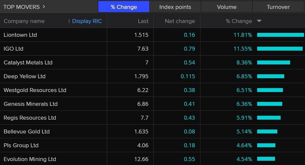This screenshot has width=305, height=165.
Task: Sort by Net change column header
Action: (x=180, y=21)
